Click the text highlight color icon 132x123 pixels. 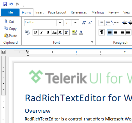click(x=75, y=32)
